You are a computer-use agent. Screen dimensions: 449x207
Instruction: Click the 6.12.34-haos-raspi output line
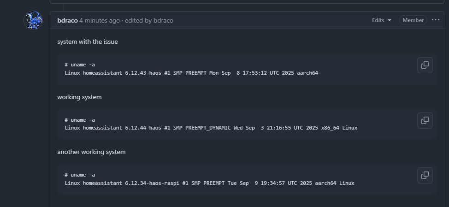pos(209,183)
